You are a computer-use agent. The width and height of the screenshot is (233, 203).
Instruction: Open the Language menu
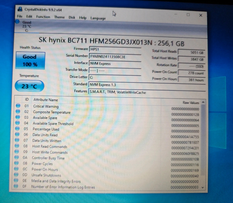tap(98, 18)
